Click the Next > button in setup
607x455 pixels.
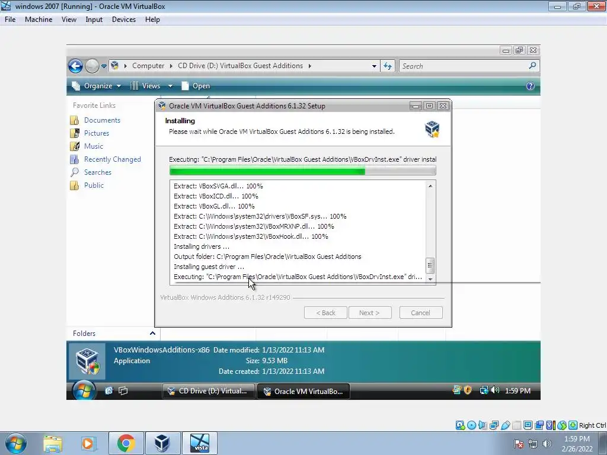(x=370, y=313)
